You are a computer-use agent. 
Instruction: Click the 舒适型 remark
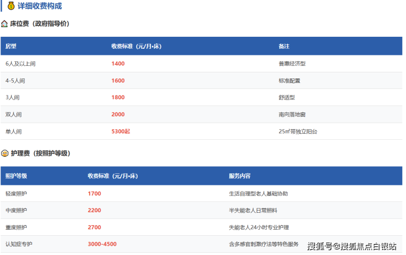click(x=287, y=98)
